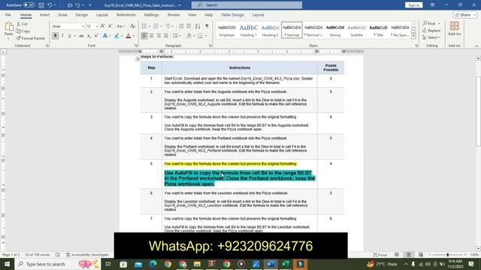Click the Copy command

pyautogui.click(x=23, y=31)
